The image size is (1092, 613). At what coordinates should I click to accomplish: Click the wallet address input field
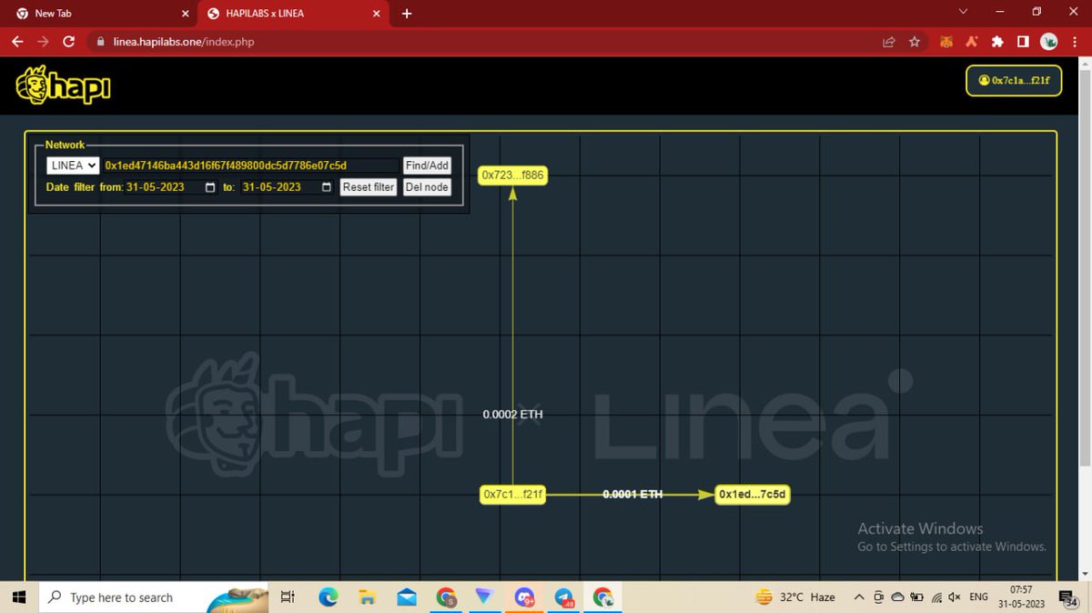[250, 166]
